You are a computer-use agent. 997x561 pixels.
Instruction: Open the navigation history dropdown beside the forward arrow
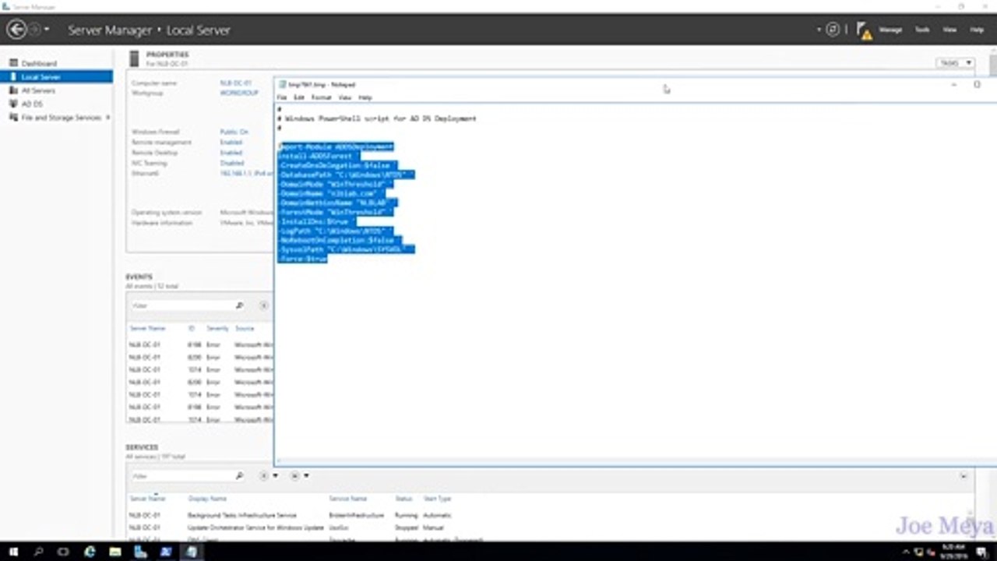[x=47, y=30]
